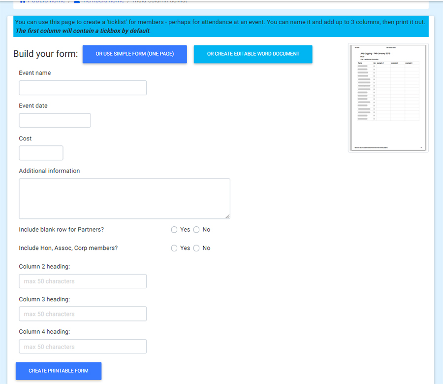Choose 'Or create editable Word document'
443x384 pixels.
(x=253, y=54)
